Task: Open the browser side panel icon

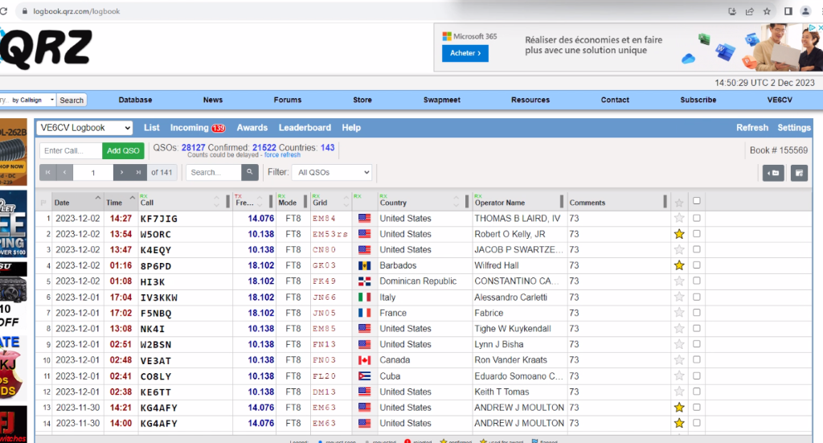Action: pos(788,11)
